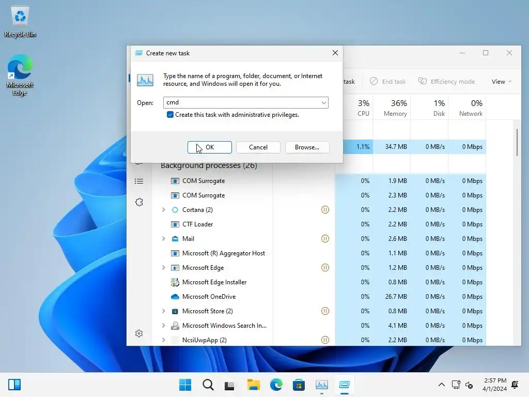Click OK in Create new task dialog
The image size is (529, 397).
(210, 147)
